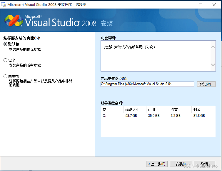
Task: Cancel setup with the 取消 button
Action: (x=204, y=164)
